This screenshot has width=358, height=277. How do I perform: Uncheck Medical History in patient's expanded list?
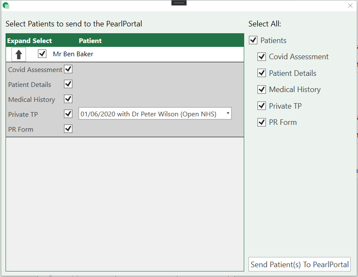tap(68, 99)
